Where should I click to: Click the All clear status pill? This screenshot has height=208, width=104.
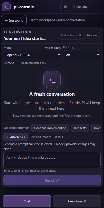click(92, 35)
